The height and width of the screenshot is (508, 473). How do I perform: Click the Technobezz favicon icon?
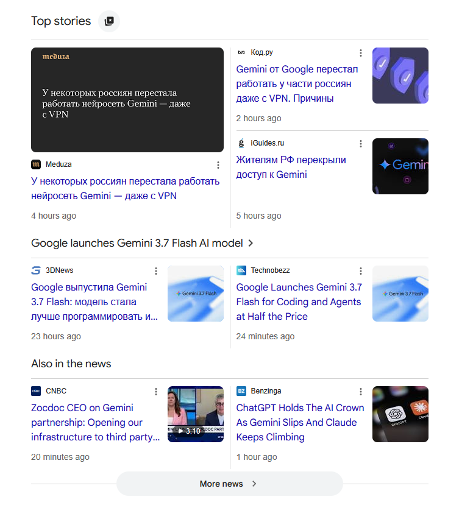pyautogui.click(x=241, y=270)
